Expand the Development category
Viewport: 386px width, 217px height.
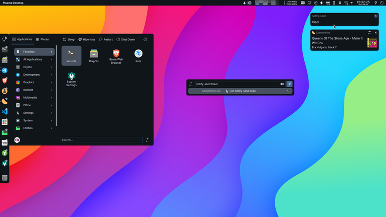coord(34,75)
